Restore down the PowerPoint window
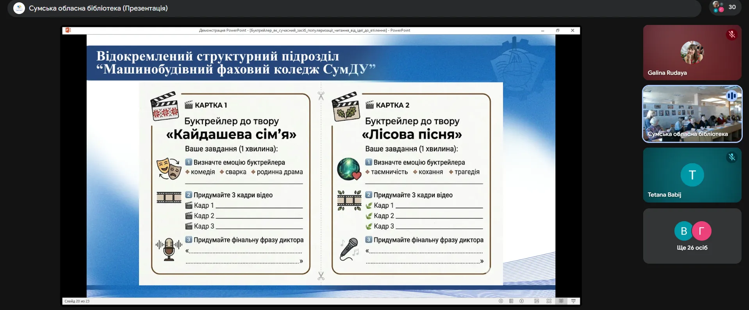This screenshot has height=310, width=749. pyautogui.click(x=558, y=30)
